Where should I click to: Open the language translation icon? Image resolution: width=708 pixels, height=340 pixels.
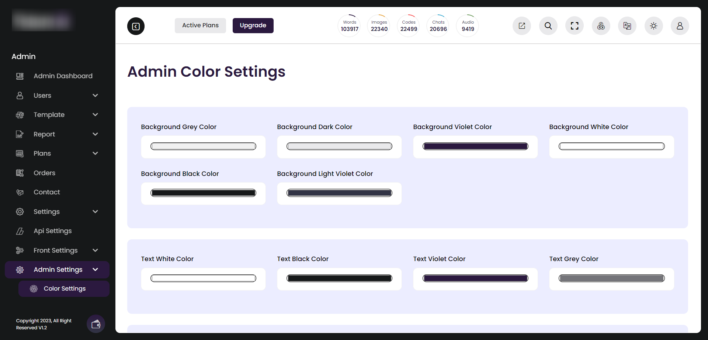[x=627, y=26]
